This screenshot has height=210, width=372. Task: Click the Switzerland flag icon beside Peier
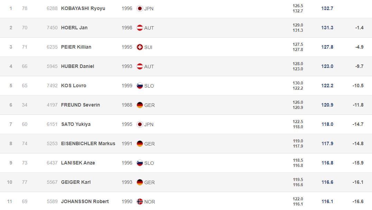click(x=140, y=47)
